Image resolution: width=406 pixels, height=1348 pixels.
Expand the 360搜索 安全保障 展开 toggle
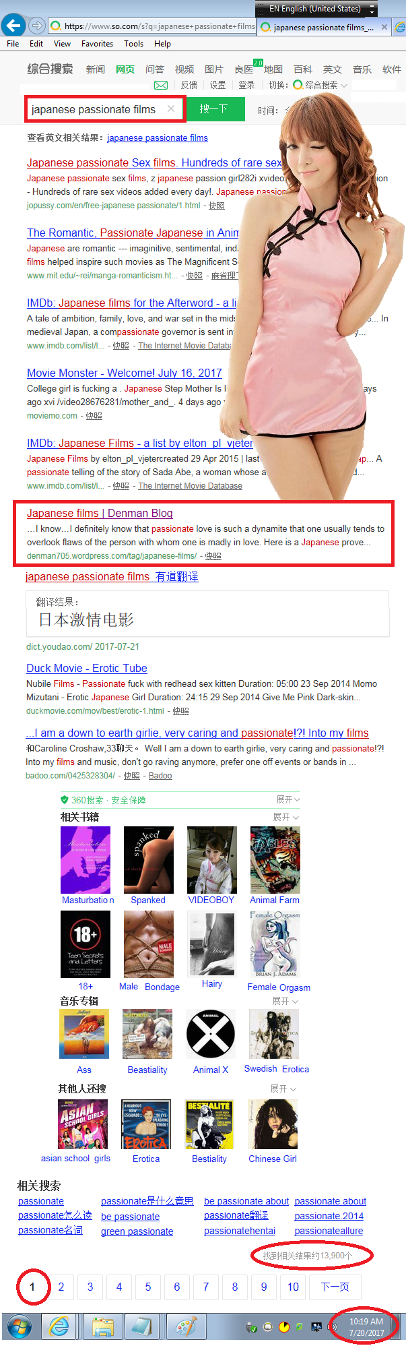point(288,799)
